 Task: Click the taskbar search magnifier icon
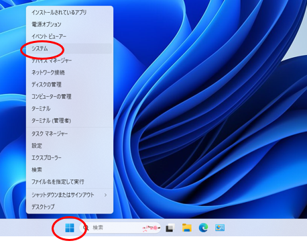point(86,228)
